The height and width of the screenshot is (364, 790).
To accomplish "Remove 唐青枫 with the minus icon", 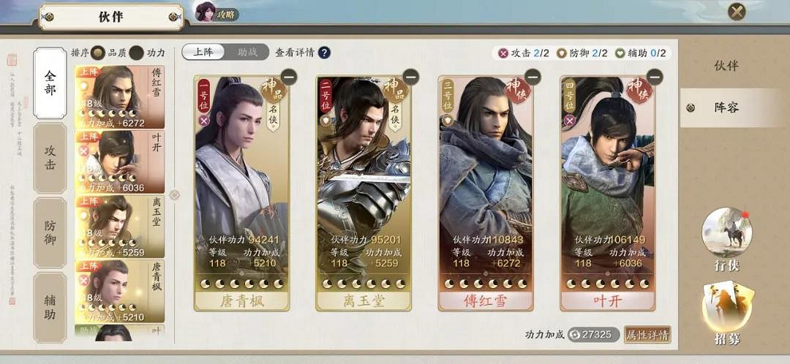I will pos(289,77).
